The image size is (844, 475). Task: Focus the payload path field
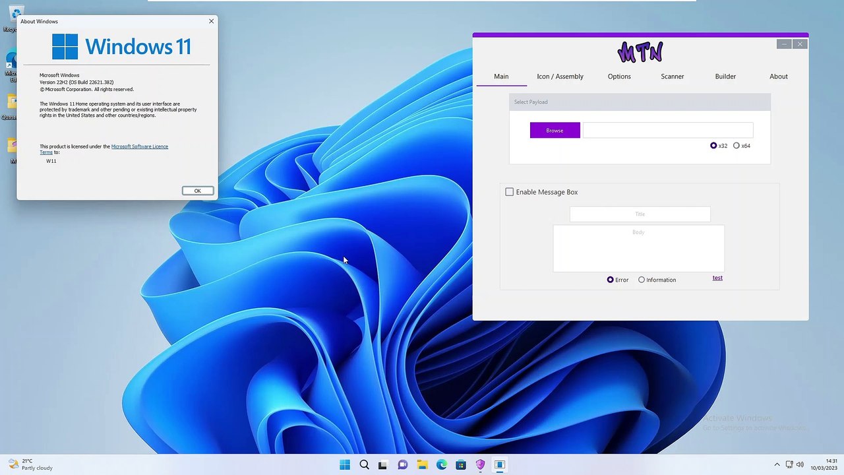point(668,130)
